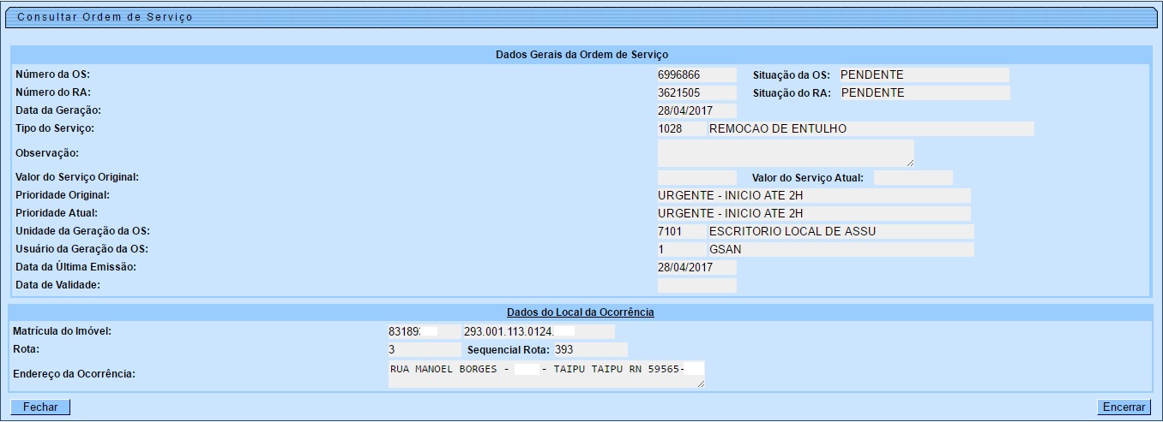Image resolution: width=1163 pixels, height=422 pixels.
Task: Click the Endereço da Ocorrência text area
Action: [x=545, y=373]
